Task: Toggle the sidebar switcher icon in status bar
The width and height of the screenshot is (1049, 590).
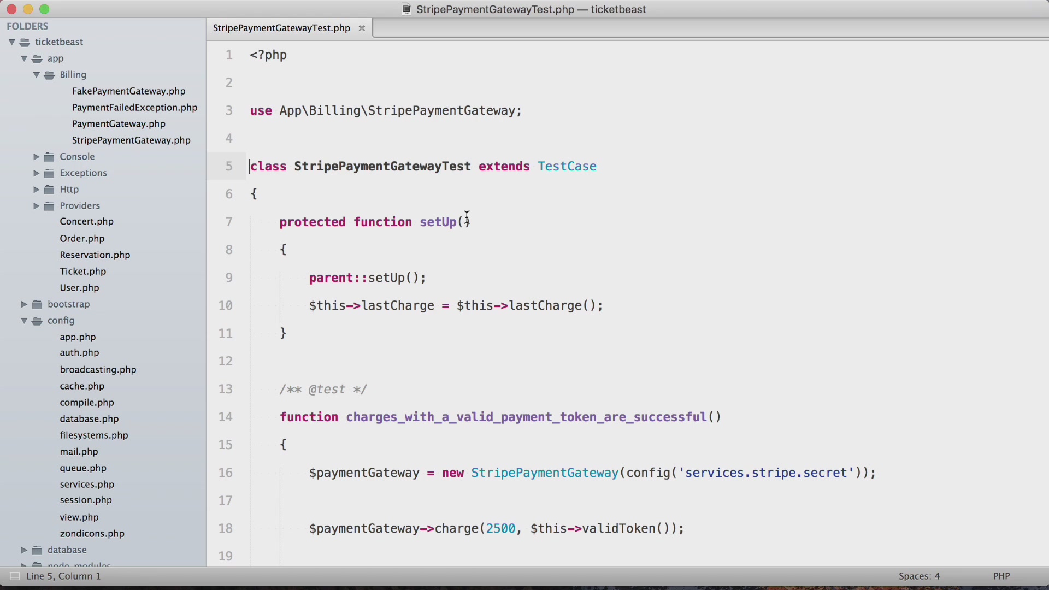Action: click(x=15, y=576)
